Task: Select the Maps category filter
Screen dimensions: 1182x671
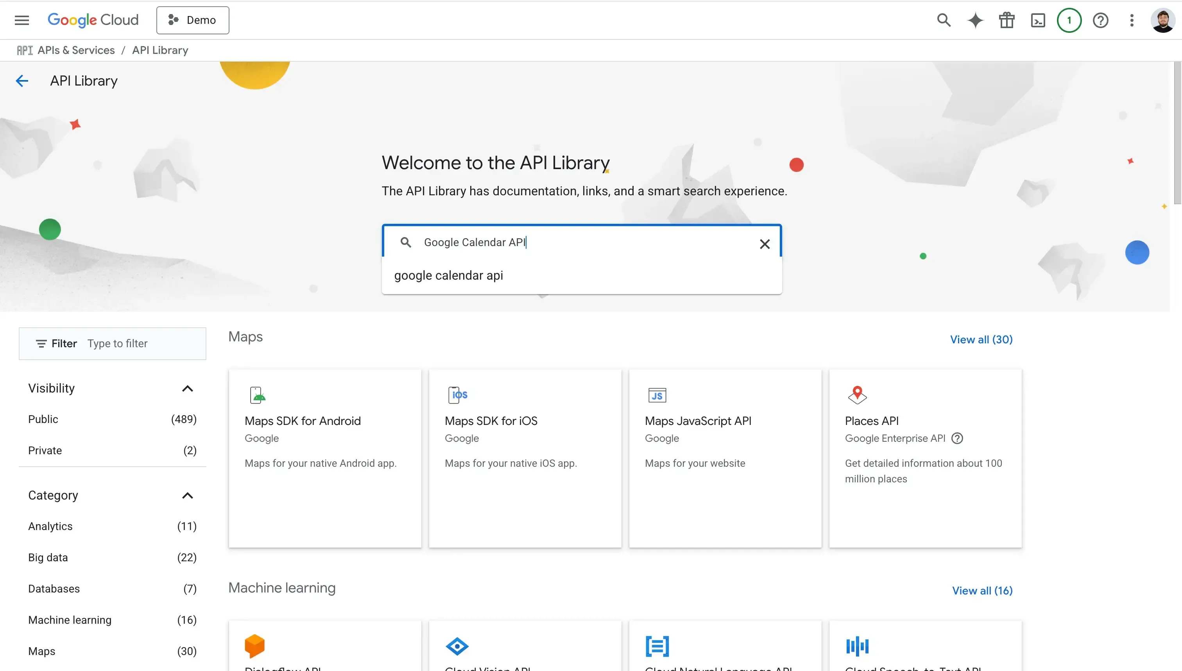Action: click(x=112, y=651)
